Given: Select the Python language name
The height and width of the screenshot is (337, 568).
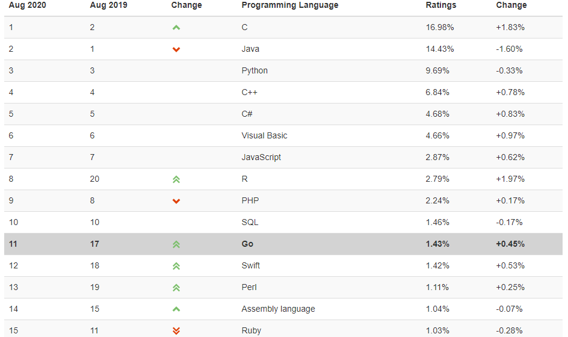Looking at the screenshot, I should click(255, 70).
